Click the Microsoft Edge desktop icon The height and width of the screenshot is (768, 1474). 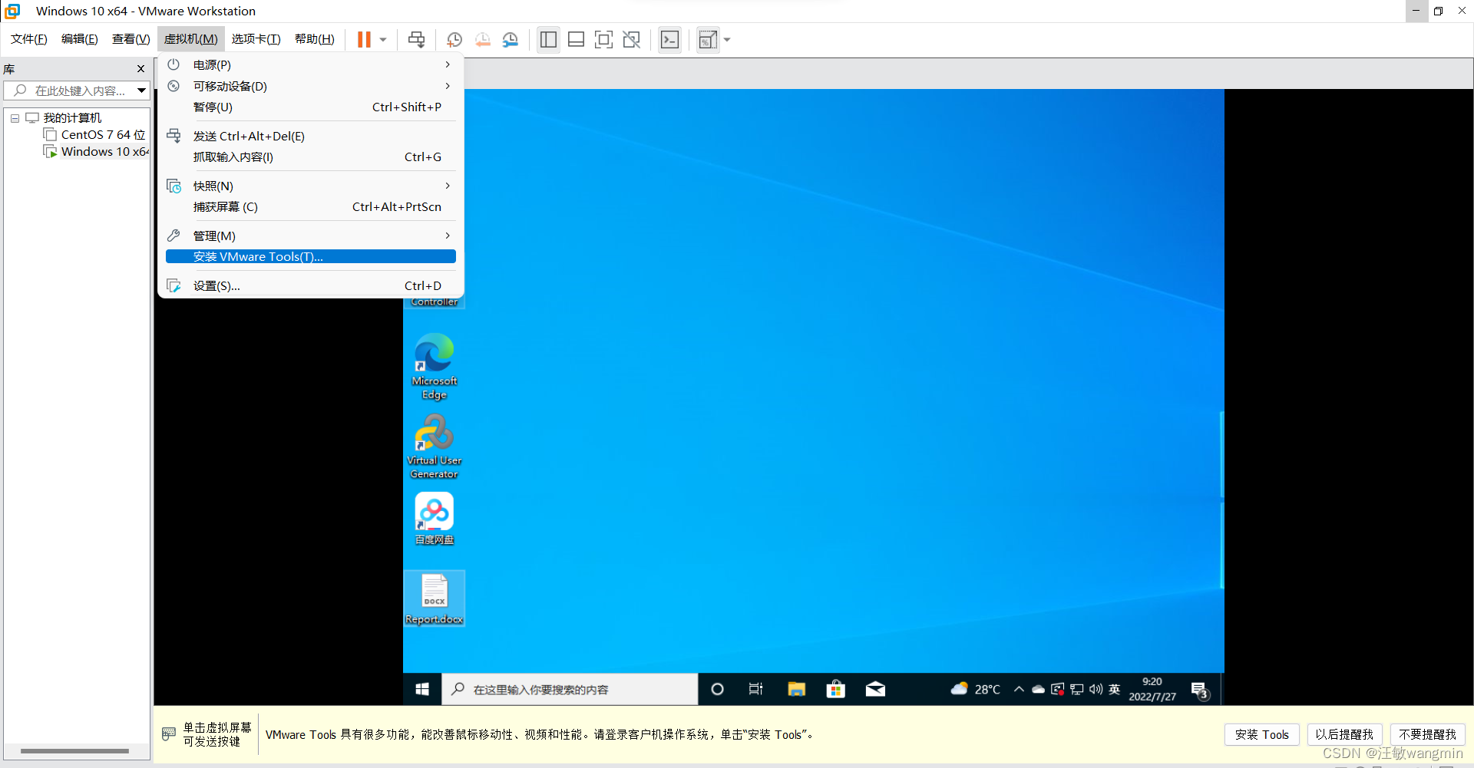pos(434,366)
